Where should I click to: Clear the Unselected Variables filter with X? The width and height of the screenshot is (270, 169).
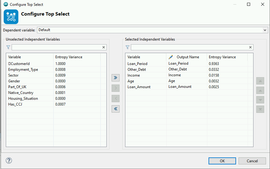(104, 47)
